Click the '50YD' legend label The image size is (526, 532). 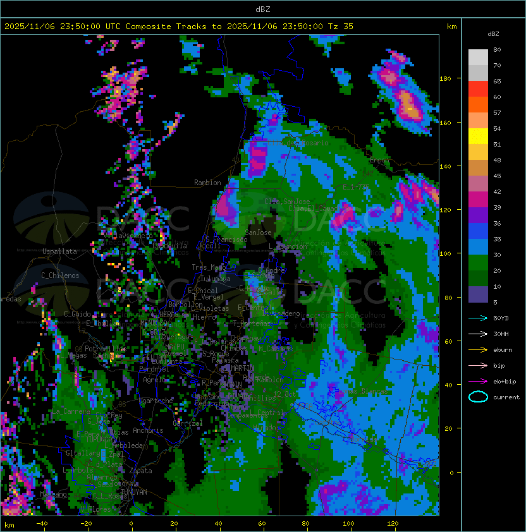coord(501,318)
